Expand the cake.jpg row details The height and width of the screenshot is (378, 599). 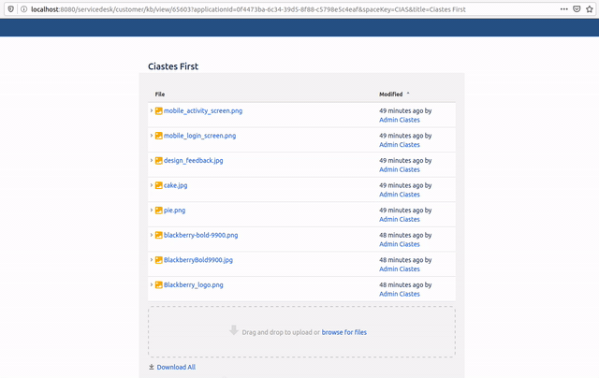tap(152, 185)
